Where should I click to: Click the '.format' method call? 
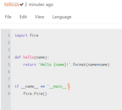(78, 64)
